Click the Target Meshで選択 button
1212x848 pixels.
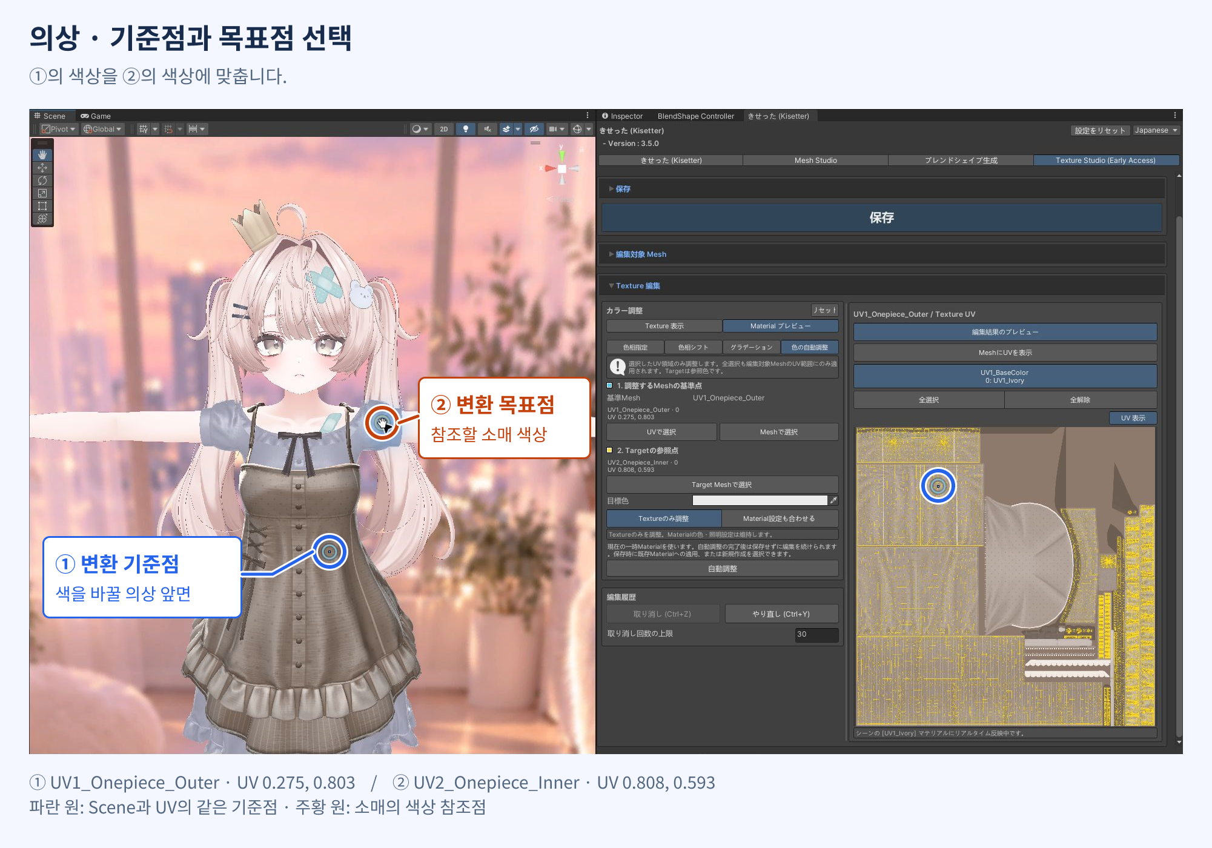click(722, 485)
